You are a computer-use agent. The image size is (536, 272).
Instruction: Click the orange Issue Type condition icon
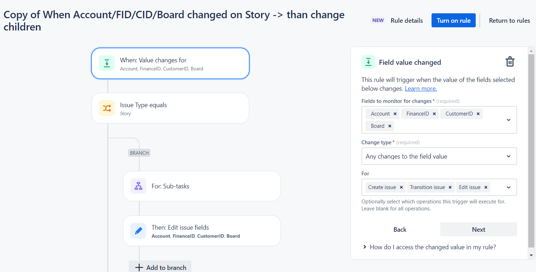[x=107, y=108]
